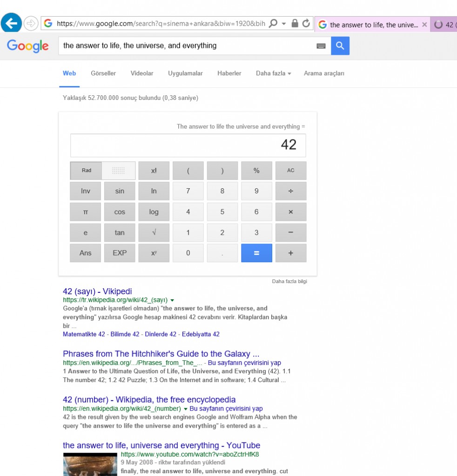This screenshot has width=457, height=476.
Task: Click the plus + calculator key
Action: 291,253
